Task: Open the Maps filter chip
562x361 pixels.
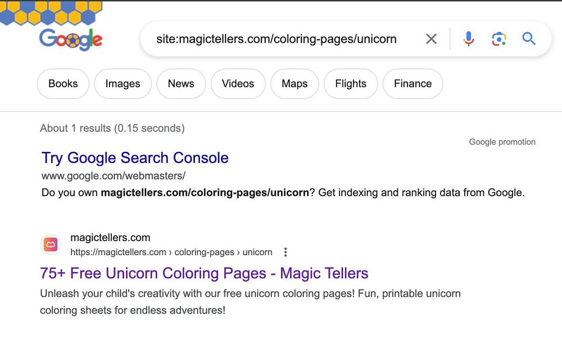Action: [294, 84]
